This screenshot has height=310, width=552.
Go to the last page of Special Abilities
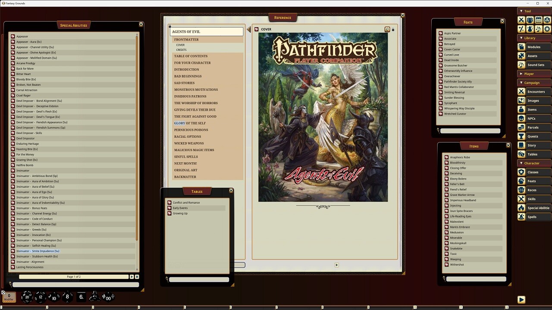point(137,277)
